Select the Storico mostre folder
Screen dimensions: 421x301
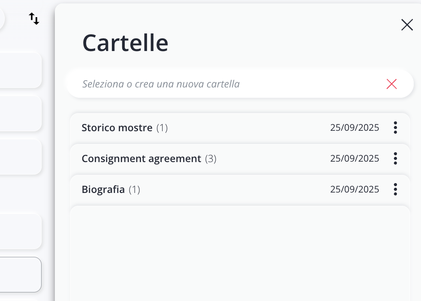pyautogui.click(x=117, y=128)
